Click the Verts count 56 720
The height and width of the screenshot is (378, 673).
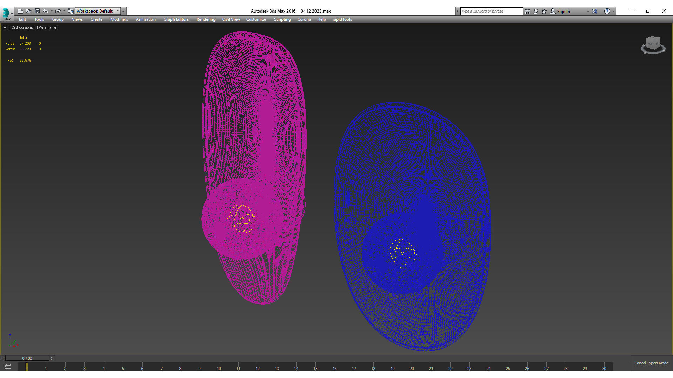25,49
